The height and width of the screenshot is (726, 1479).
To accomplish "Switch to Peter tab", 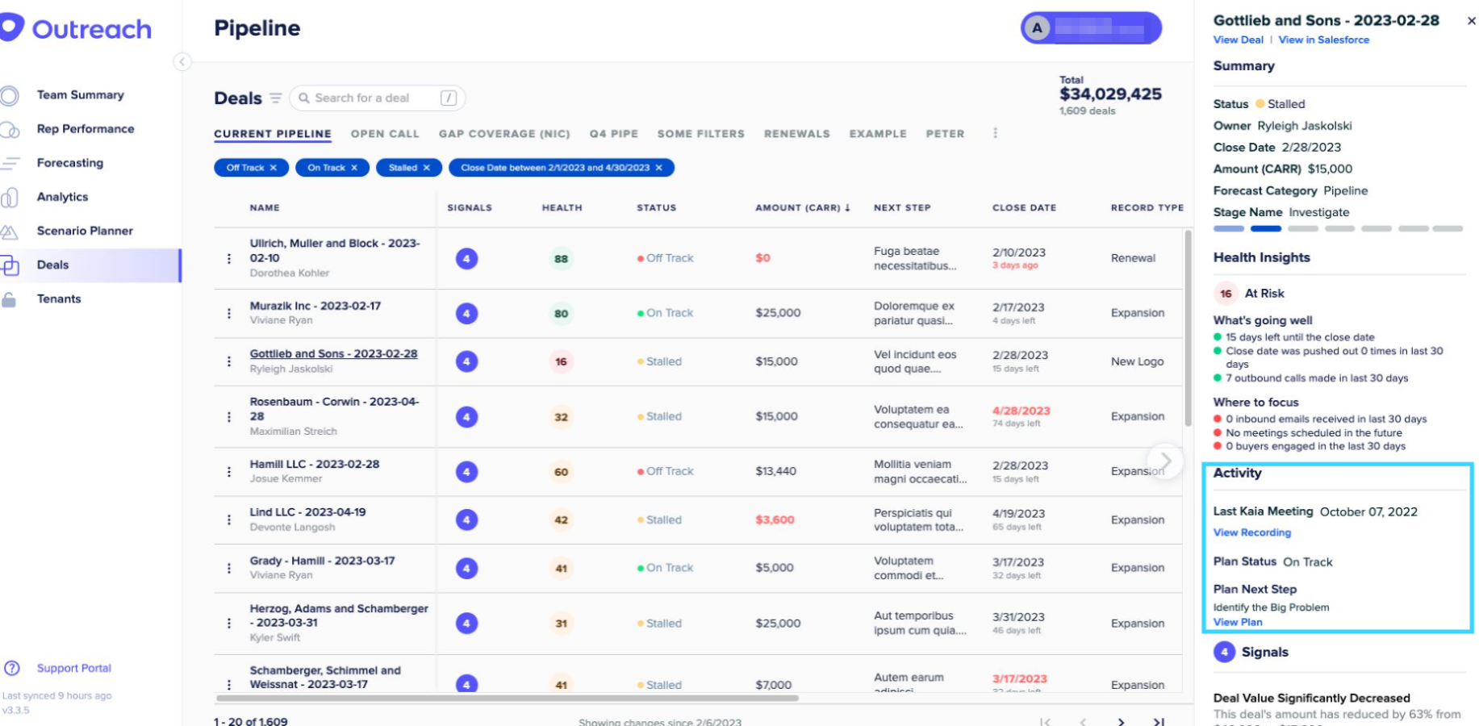I will point(945,134).
